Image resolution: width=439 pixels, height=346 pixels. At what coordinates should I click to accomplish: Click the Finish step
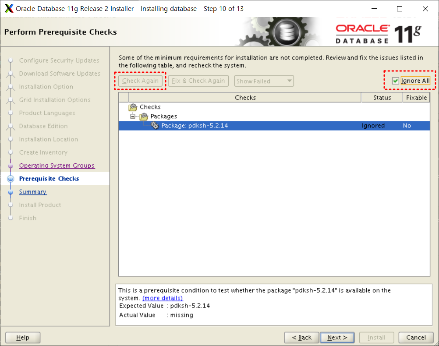pyautogui.click(x=28, y=218)
